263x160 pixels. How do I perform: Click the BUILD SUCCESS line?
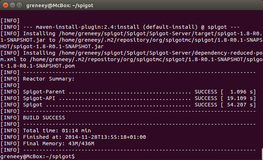coord(33,118)
